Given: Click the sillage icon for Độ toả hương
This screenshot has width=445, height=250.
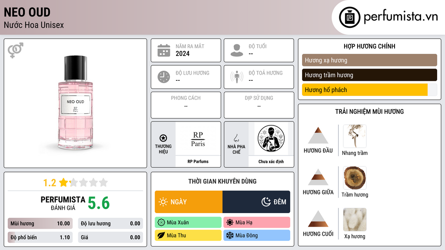Looking at the screenshot, I should [x=237, y=77].
